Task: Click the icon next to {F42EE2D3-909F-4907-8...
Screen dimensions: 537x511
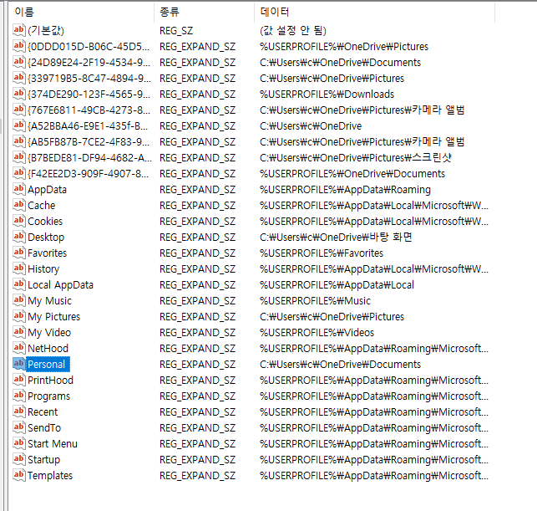Action: tap(19, 173)
